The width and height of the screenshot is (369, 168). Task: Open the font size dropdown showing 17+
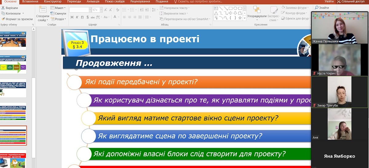97,10
